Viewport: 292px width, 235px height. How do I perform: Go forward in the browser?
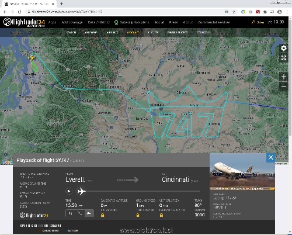[x=12, y=12]
